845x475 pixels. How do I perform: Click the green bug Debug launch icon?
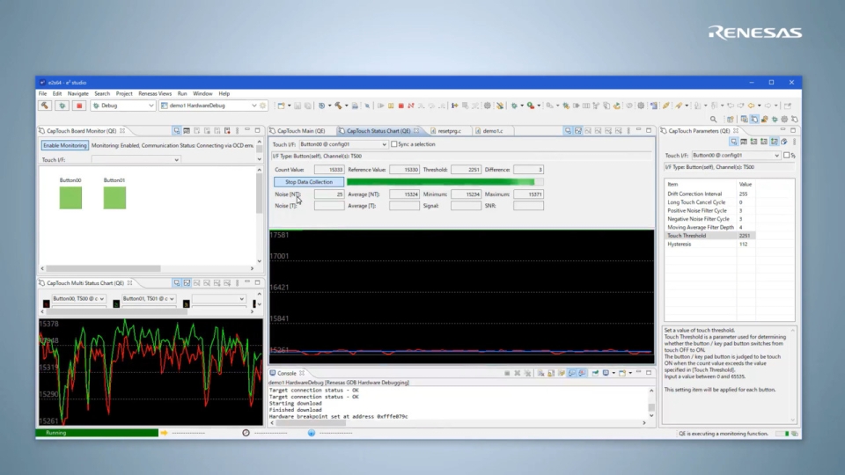tap(62, 106)
